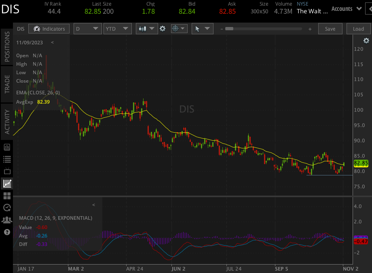This screenshot has height=273, width=372.
Task: Switch to the Positions side tab
Action: click(x=7, y=47)
